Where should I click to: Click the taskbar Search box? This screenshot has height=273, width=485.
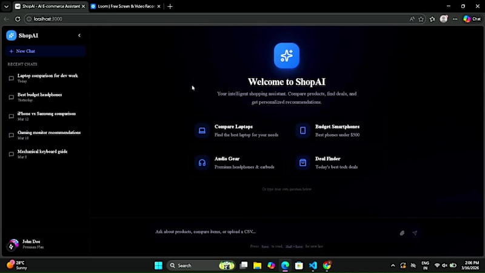point(201,266)
